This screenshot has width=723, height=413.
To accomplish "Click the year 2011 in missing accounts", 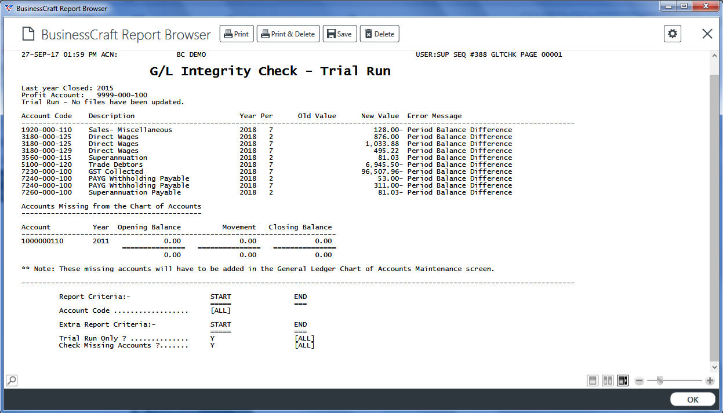I will coord(101,241).
